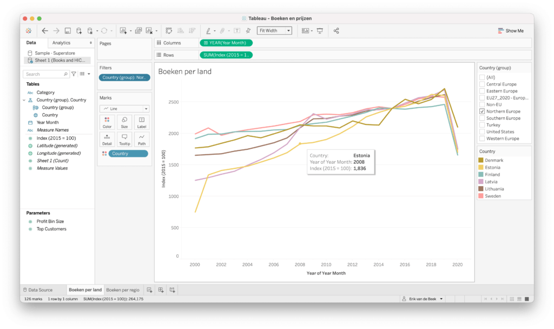The width and height of the screenshot is (554, 329).
Task: Switch to the Boeken per regio sheet tab
Action: click(123, 290)
